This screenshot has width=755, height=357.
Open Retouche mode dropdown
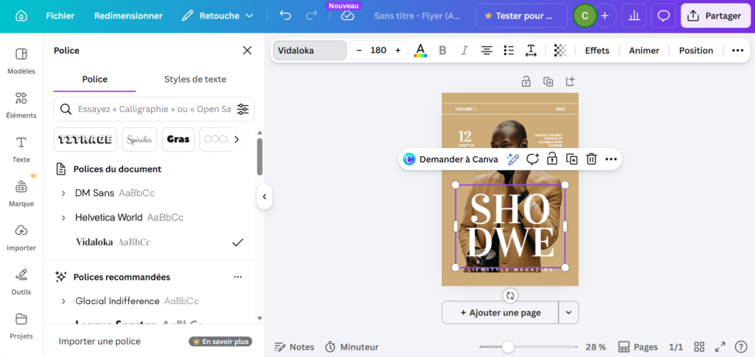[x=218, y=16]
